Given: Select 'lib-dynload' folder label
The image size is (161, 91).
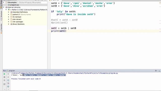Looking at the screenshot, I should coord(17,17).
